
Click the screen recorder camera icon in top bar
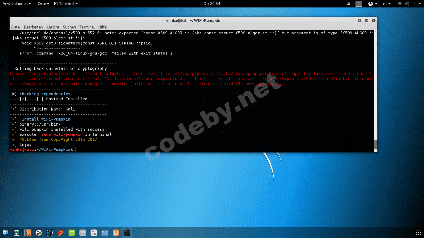point(348,4)
